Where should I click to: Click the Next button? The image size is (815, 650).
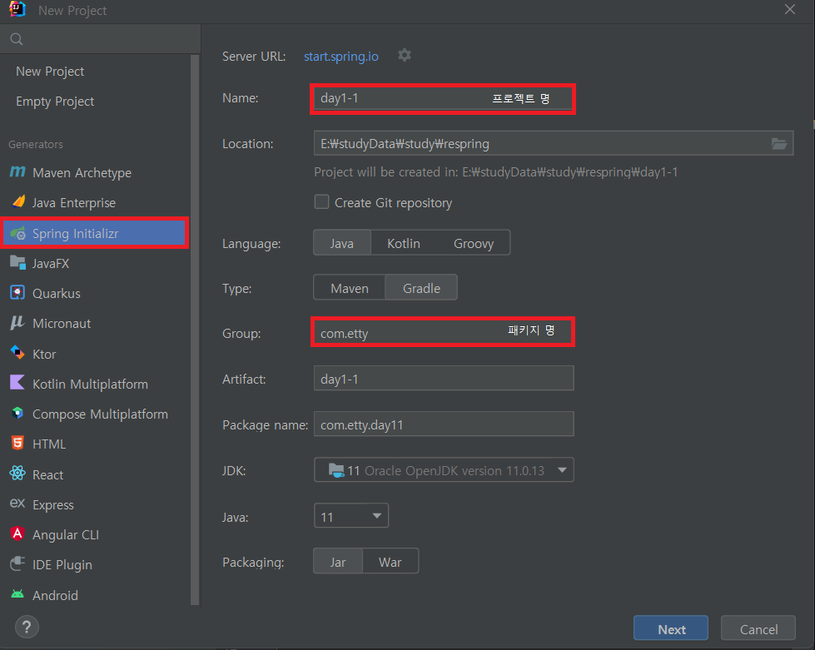(670, 628)
